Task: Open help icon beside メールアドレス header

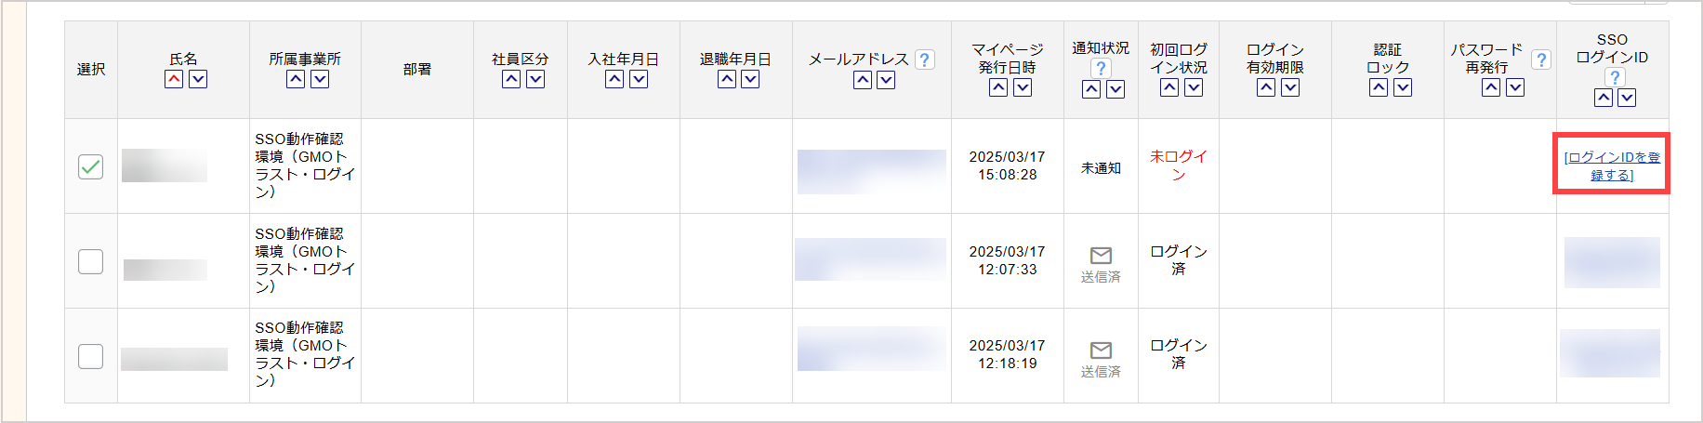Action: click(x=924, y=59)
